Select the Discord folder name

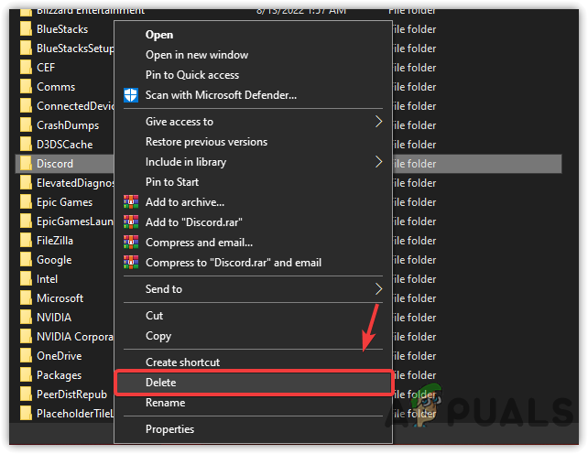[x=55, y=164]
